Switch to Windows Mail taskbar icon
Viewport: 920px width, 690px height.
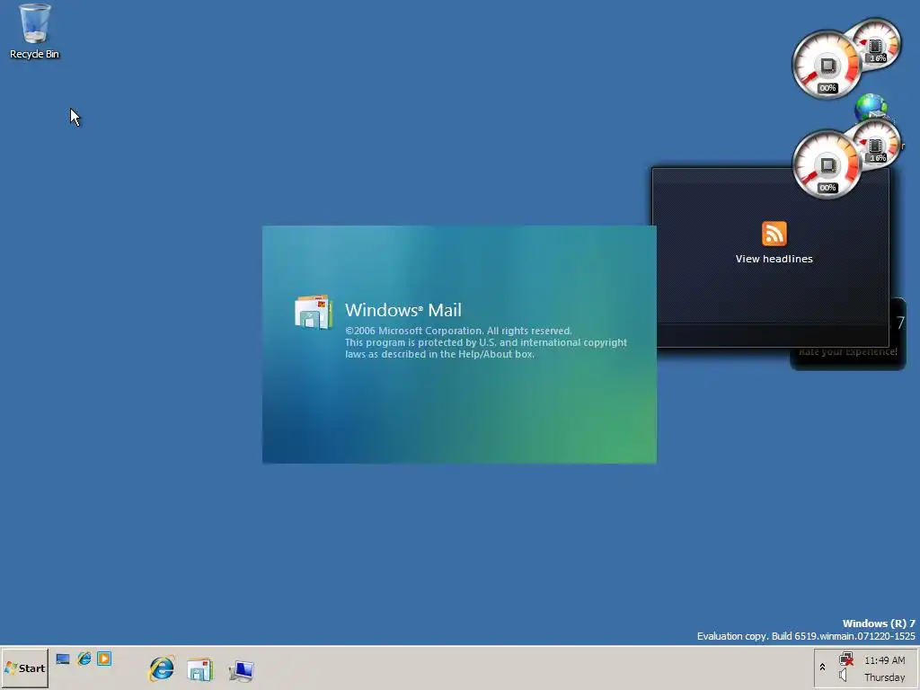point(200,669)
